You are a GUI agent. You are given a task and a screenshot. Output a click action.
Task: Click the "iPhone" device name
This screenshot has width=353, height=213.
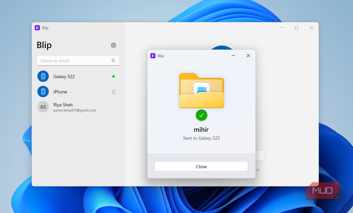point(60,92)
